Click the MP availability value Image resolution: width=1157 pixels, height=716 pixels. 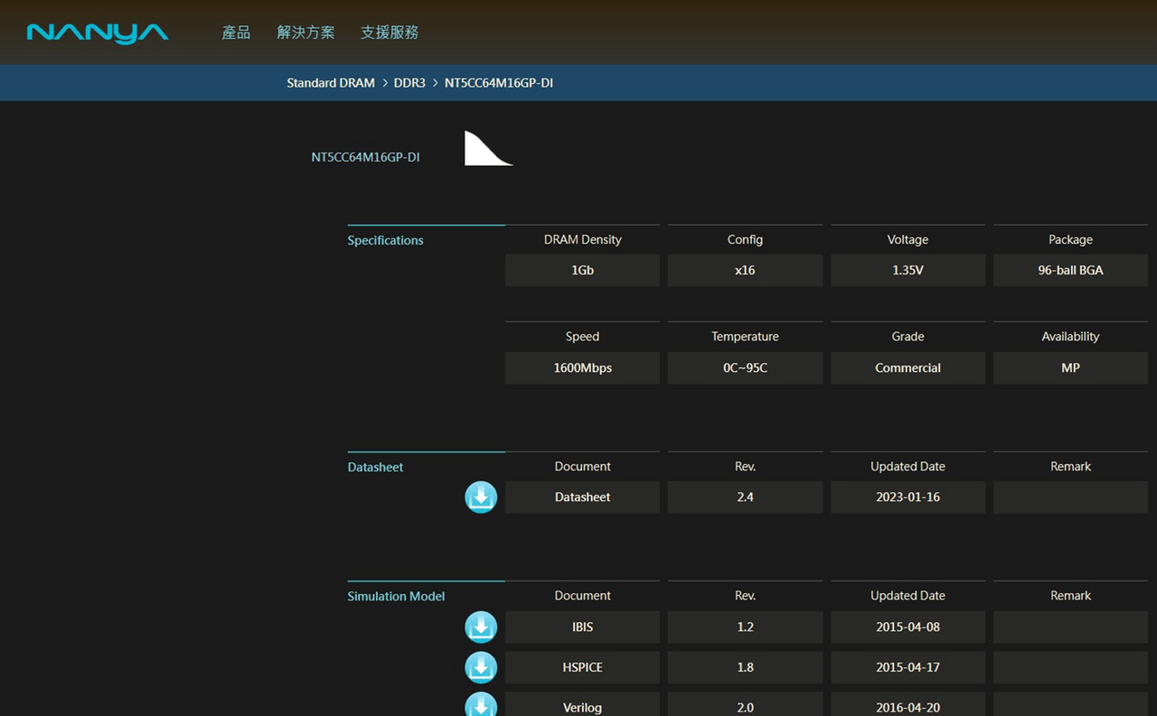[x=1070, y=367]
